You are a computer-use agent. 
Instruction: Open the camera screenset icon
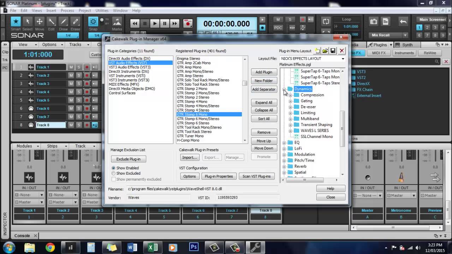[x=374, y=22]
